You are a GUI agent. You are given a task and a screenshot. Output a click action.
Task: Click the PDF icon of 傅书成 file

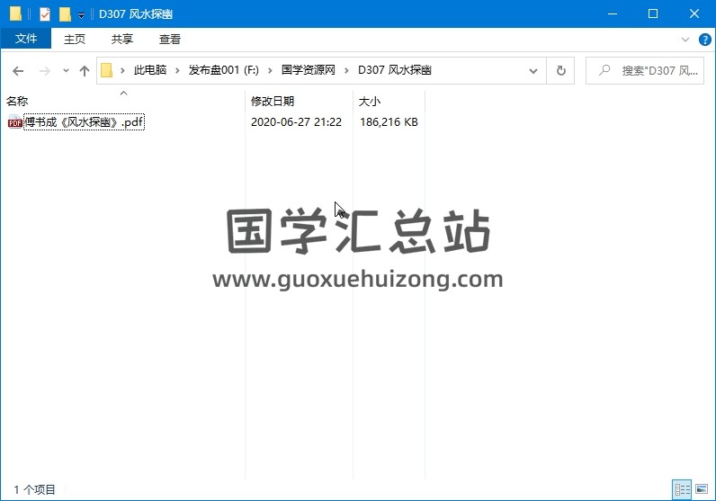tap(15, 122)
